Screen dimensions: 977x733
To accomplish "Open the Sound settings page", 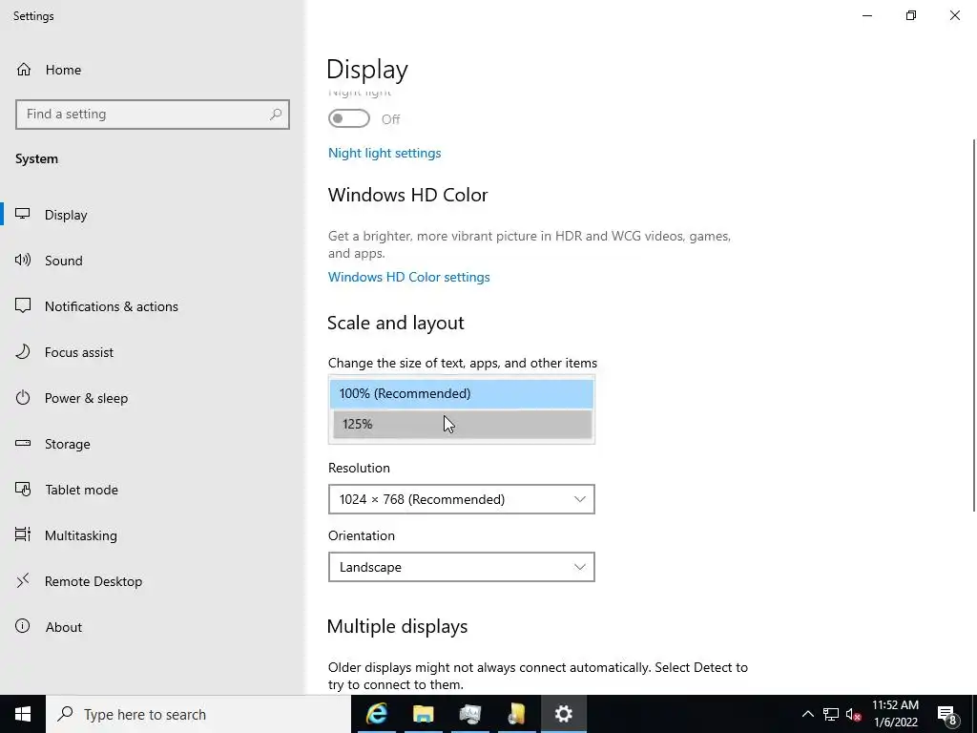I will coord(153,261).
